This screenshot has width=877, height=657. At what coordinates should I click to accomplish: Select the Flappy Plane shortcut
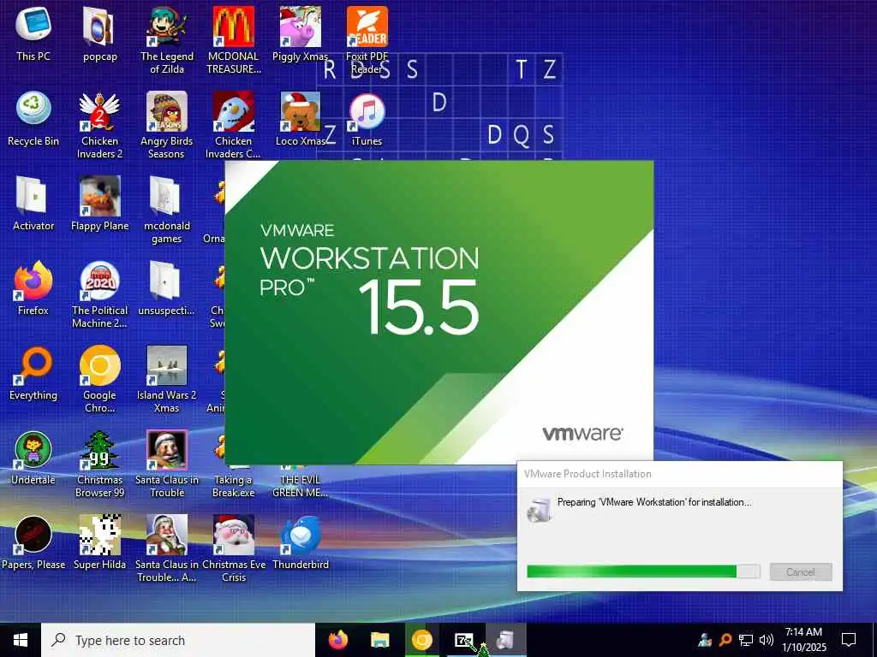99,204
